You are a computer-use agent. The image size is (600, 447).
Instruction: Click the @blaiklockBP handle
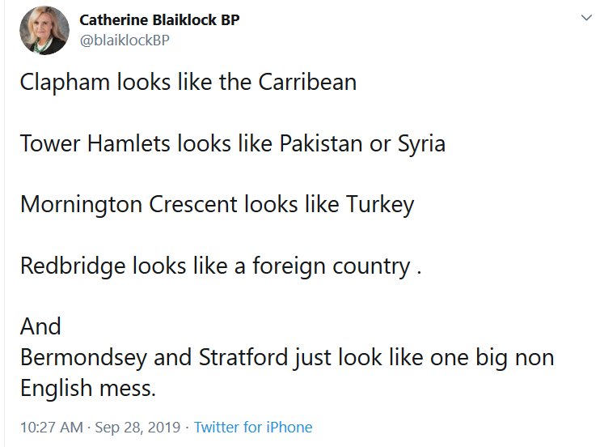(x=124, y=40)
